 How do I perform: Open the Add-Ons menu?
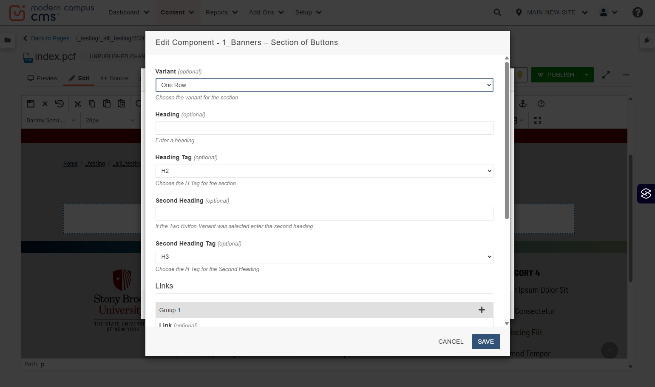[x=266, y=12]
